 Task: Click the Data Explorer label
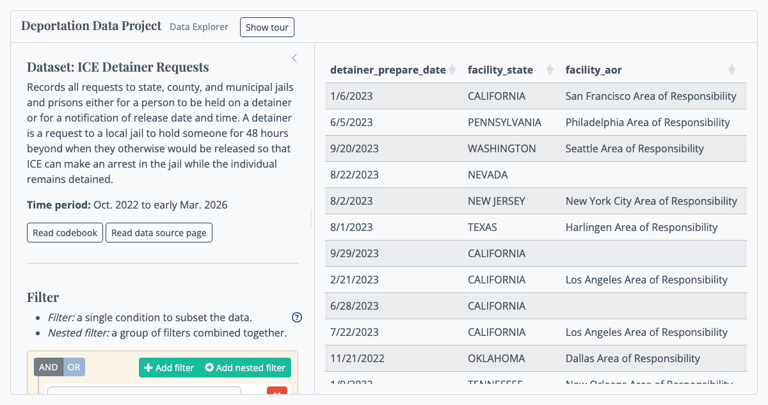click(x=199, y=27)
